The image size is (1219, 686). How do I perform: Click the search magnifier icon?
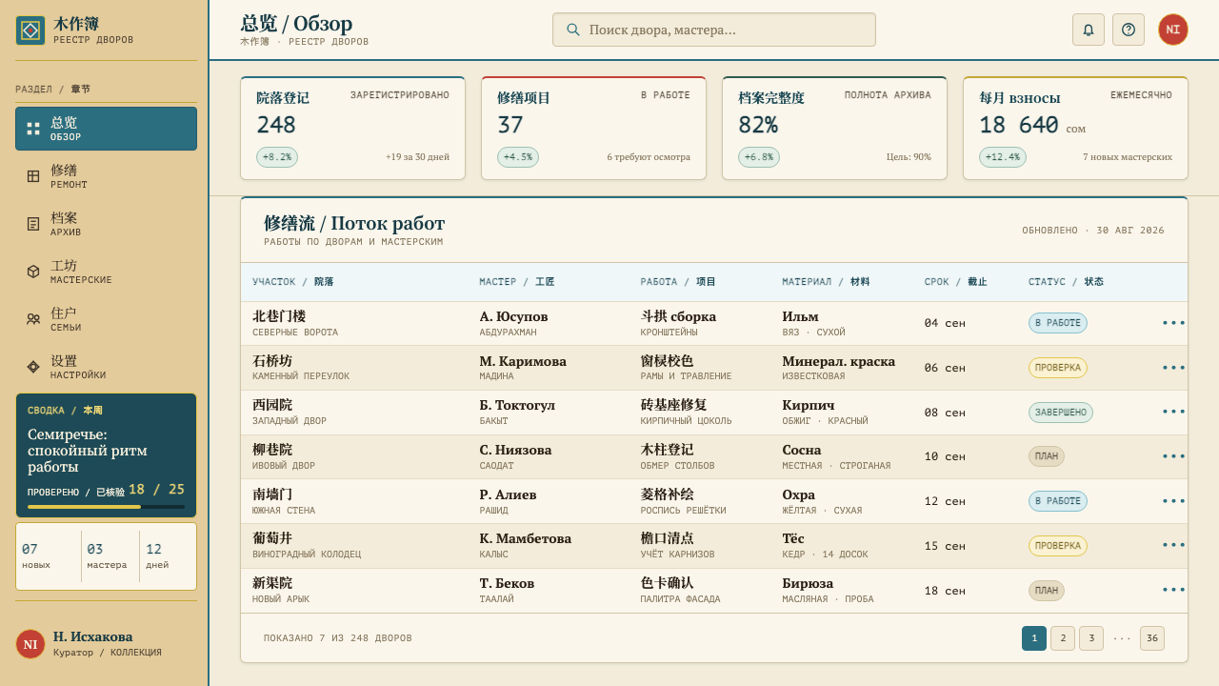tap(573, 30)
